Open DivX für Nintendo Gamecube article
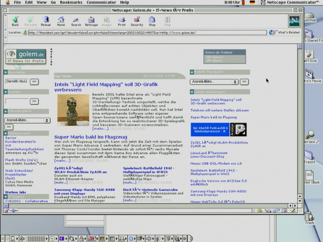This screenshot has height=242, width=323. tap(150, 190)
